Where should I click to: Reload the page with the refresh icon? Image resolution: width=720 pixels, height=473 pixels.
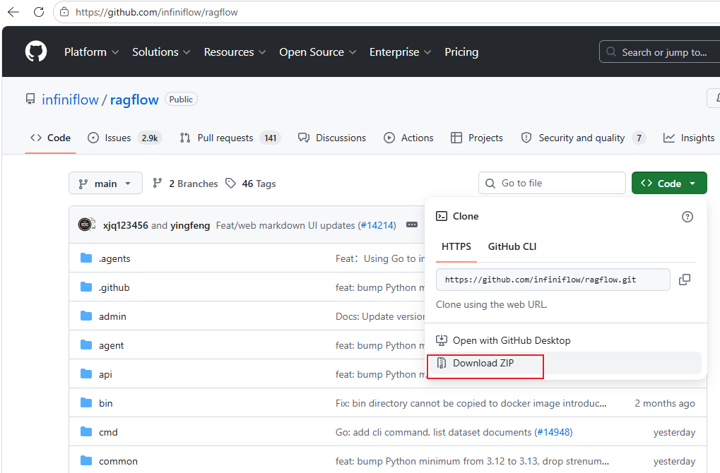[x=39, y=12]
